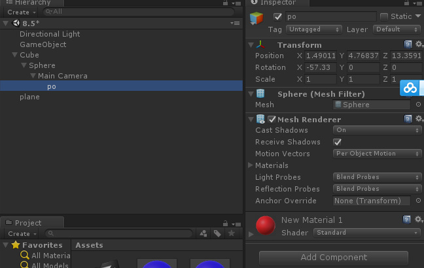Expand the Materials foldout
424x268 pixels.
pyautogui.click(x=251, y=165)
